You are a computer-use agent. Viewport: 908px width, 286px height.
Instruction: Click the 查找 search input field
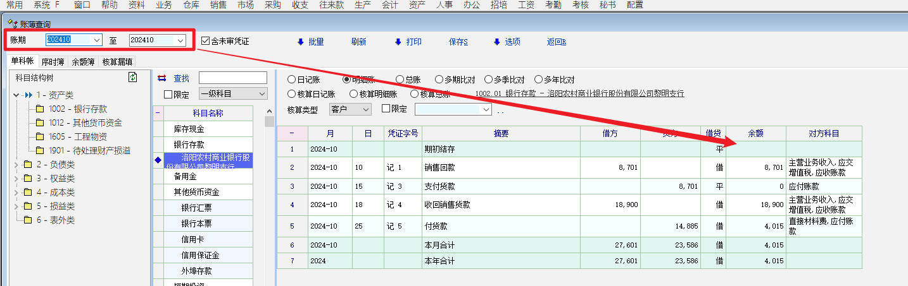click(x=232, y=78)
